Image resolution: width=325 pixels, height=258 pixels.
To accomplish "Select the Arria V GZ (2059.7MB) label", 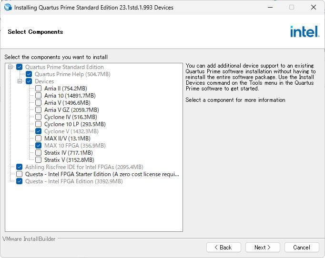I will [x=71, y=110].
